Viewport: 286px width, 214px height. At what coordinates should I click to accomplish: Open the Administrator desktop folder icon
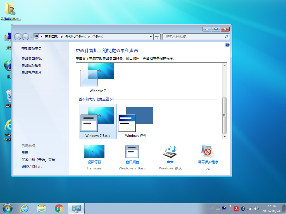10,11
